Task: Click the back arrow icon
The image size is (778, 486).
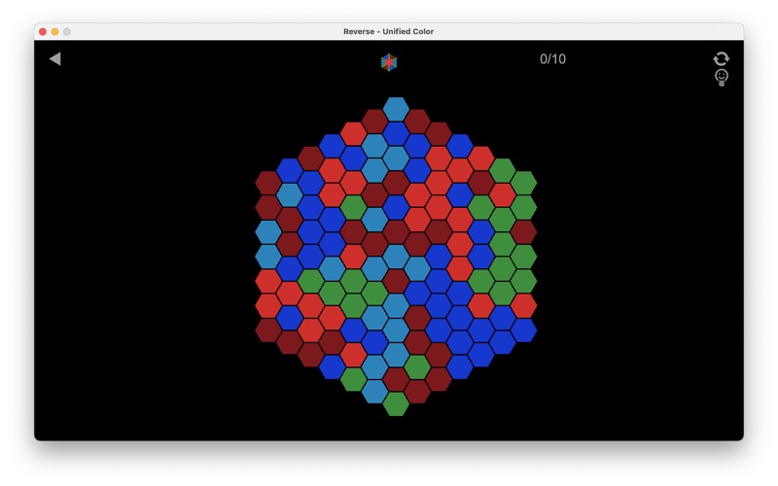Action: click(54, 59)
